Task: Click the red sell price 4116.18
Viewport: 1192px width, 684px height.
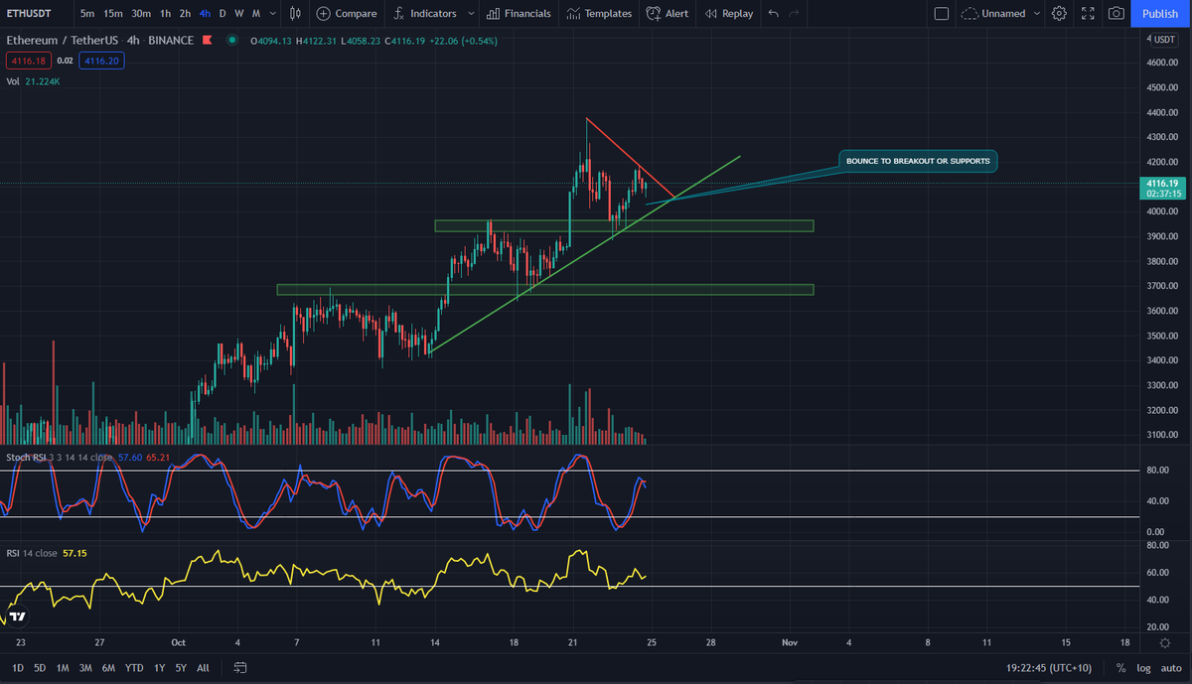Action: tap(27, 61)
